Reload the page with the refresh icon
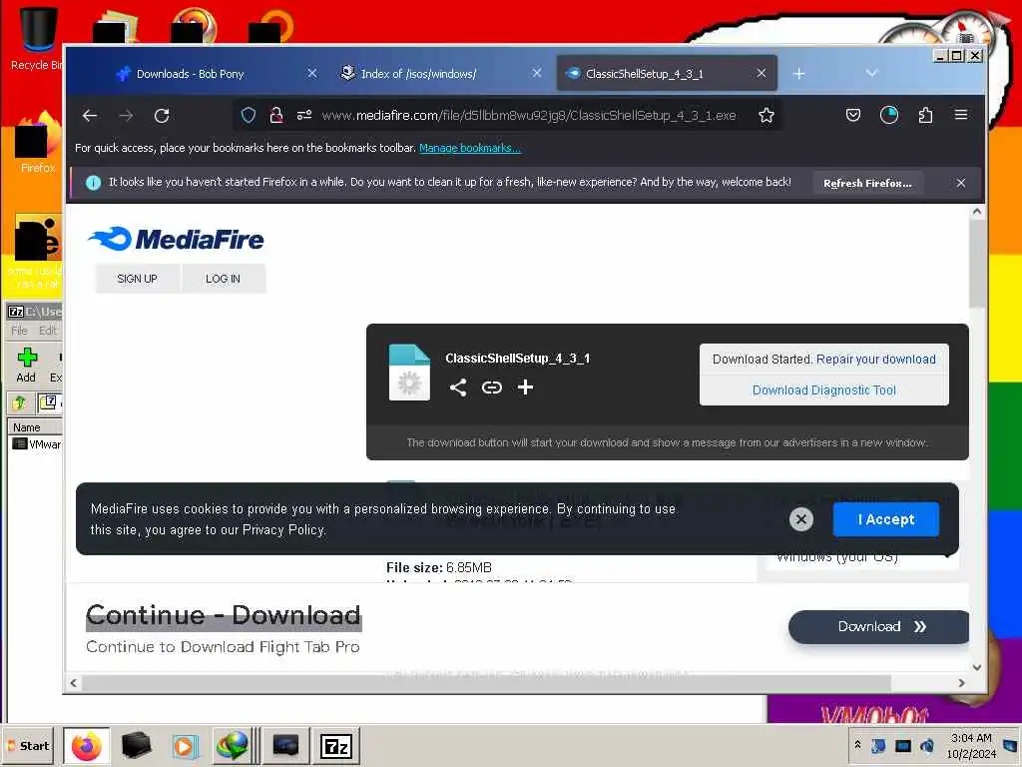The width and height of the screenshot is (1022, 767). coord(162,116)
